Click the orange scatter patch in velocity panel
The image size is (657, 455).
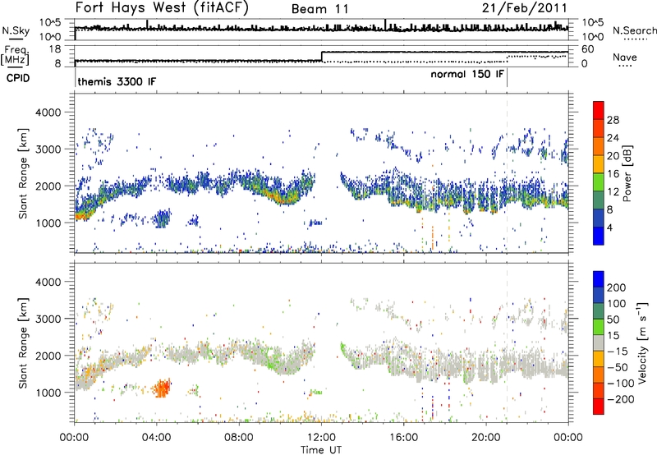tap(162, 388)
